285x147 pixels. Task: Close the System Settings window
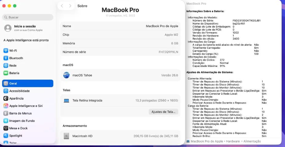(4, 6)
